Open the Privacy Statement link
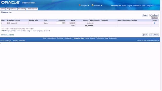 [19, 40]
